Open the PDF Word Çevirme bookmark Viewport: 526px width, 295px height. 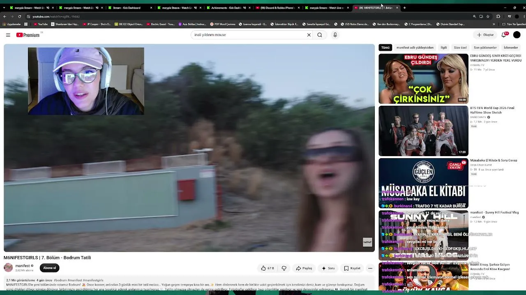222,24
